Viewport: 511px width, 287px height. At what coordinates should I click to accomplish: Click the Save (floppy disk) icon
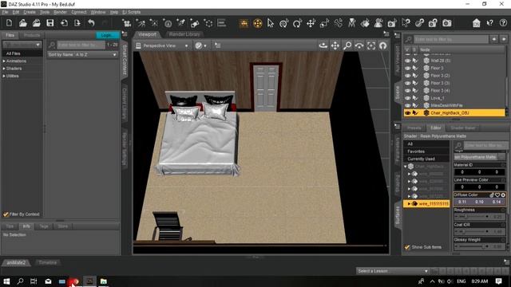click(50, 23)
